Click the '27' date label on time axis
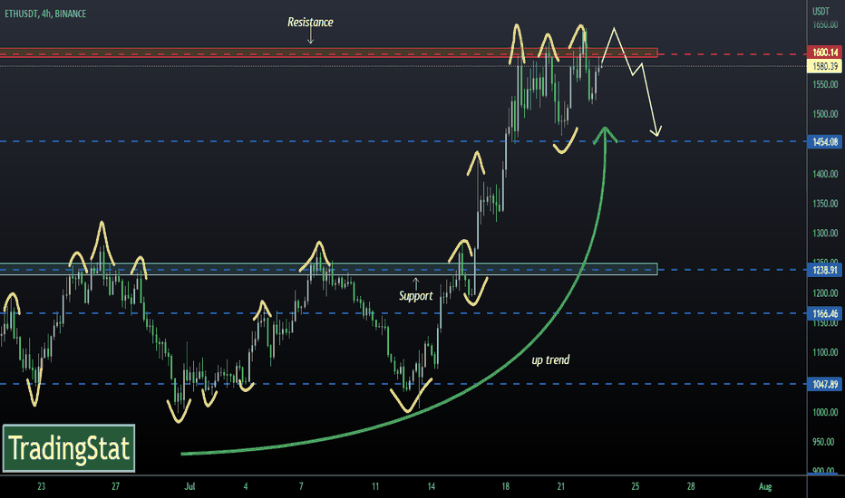This screenshot has height=498, width=845. point(115,486)
